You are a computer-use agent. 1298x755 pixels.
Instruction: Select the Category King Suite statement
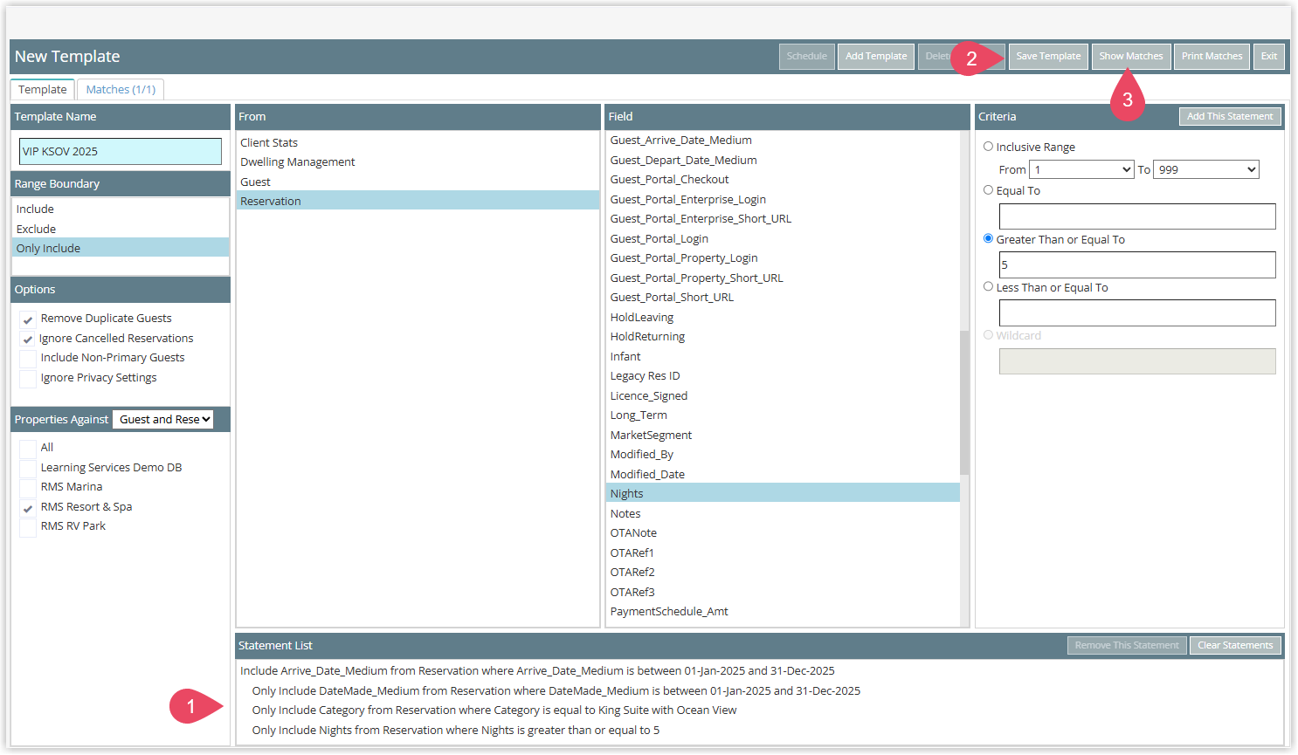click(x=494, y=710)
